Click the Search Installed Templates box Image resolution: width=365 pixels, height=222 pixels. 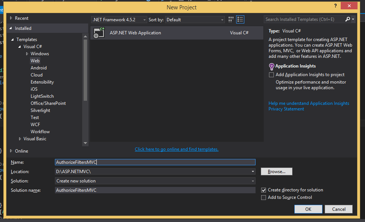[304, 19]
